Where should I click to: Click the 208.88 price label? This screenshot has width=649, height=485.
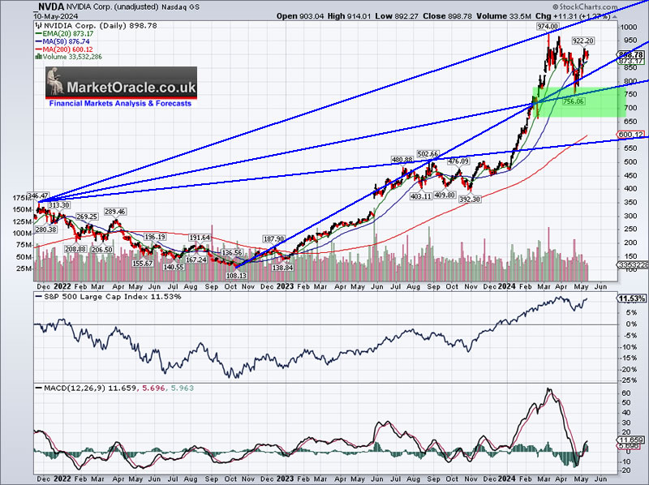(x=75, y=249)
